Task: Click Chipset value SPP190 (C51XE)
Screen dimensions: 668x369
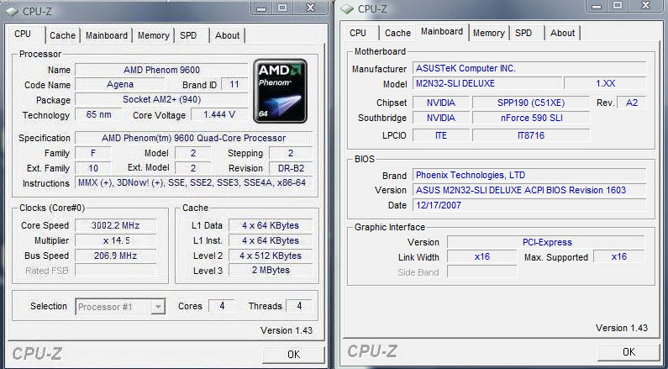Action: click(x=531, y=103)
